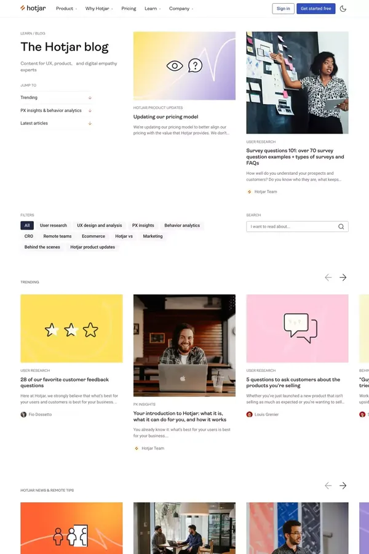
Task: Click Fio Dossetto author name
Action: click(x=40, y=414)
